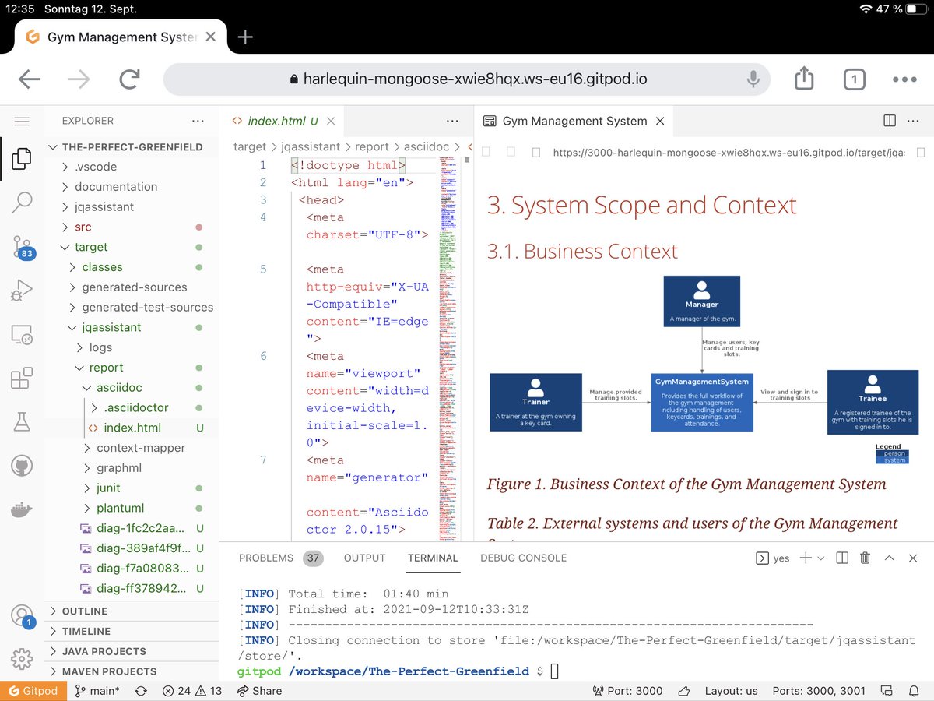This screenshot has height=701, width=934.
Task: Expand the MAVEN PROJECTS section
Action: click(x=109, y=671)
